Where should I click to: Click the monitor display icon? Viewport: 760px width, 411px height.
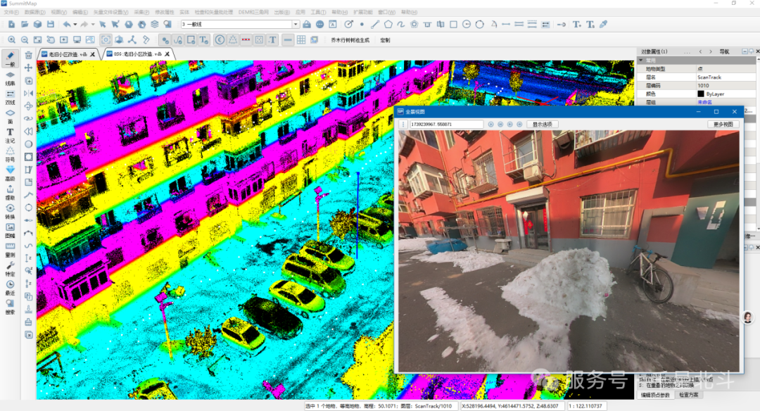[x=77, y=39]
